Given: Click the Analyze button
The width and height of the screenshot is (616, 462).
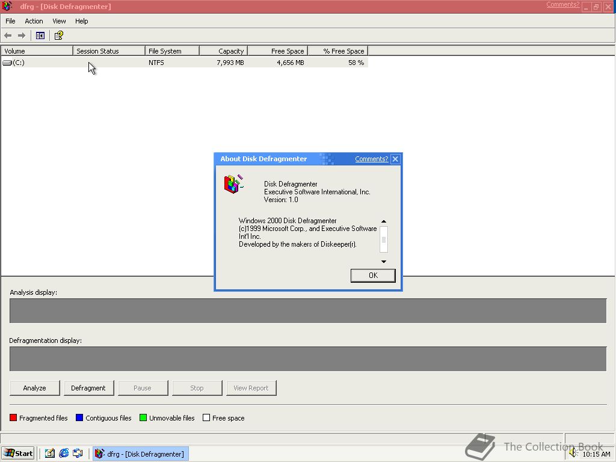Looking at the screenshot, I should pos(34,388).
